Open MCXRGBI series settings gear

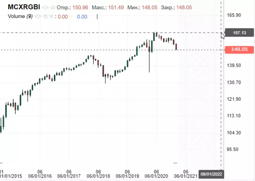pos(53,8)
